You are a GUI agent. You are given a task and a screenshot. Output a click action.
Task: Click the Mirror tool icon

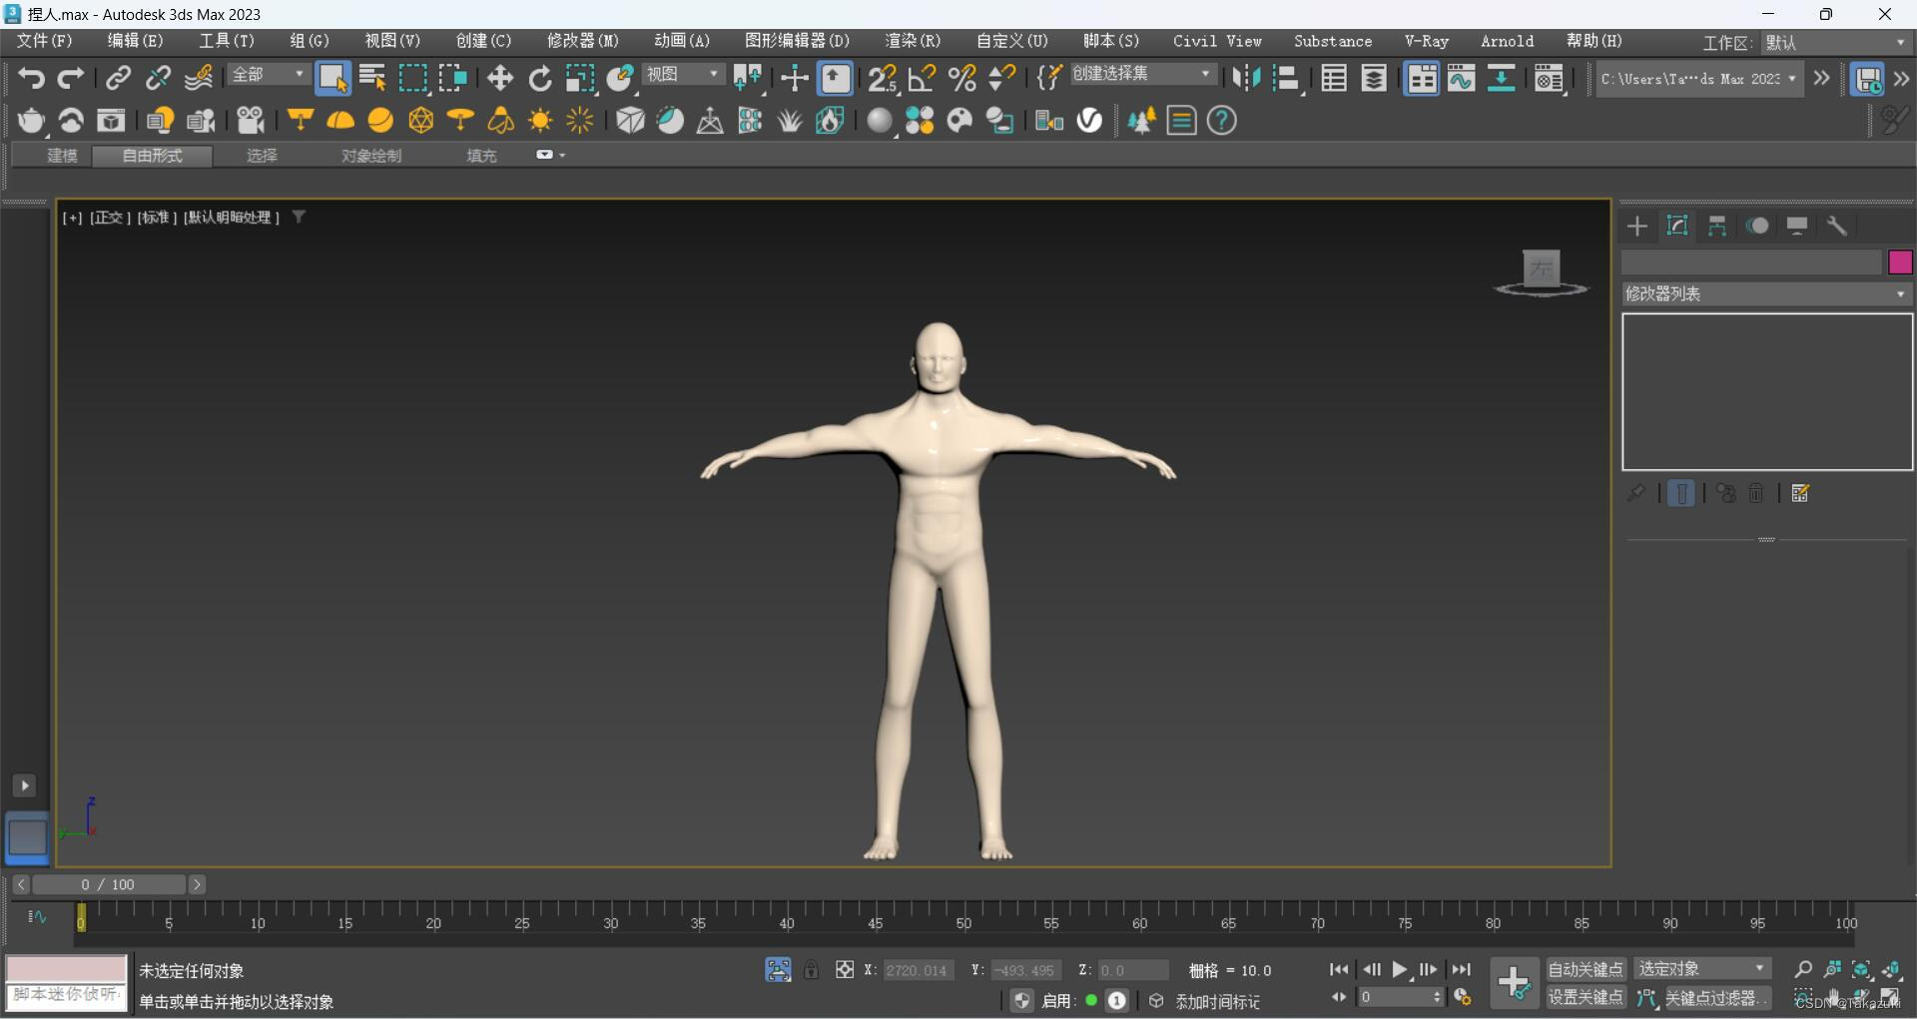click(1245, 78)
